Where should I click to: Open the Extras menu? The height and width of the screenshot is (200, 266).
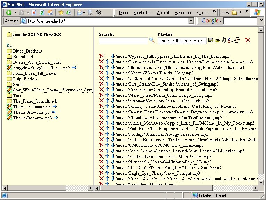[202, 13]
